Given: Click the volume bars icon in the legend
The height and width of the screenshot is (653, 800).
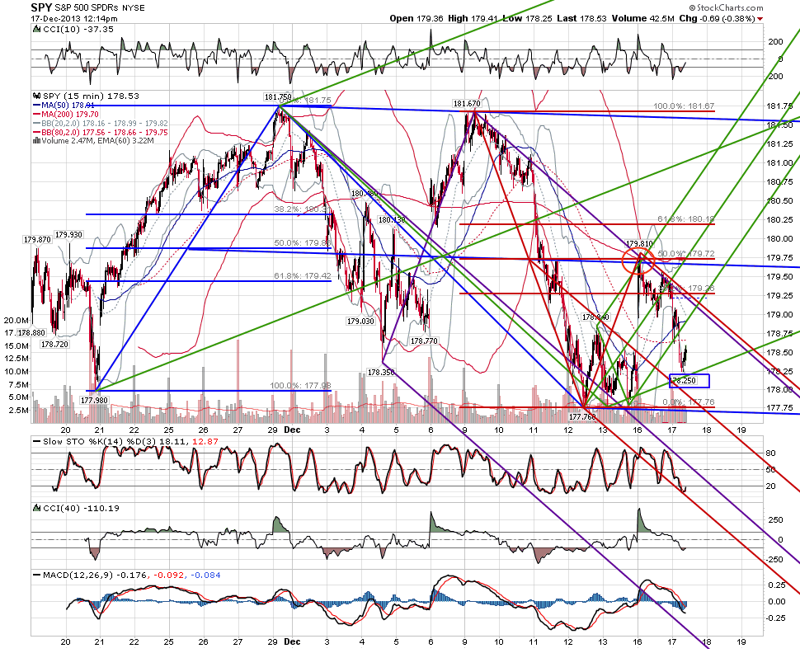Looking at the screenshot, I should pos(36,141).
